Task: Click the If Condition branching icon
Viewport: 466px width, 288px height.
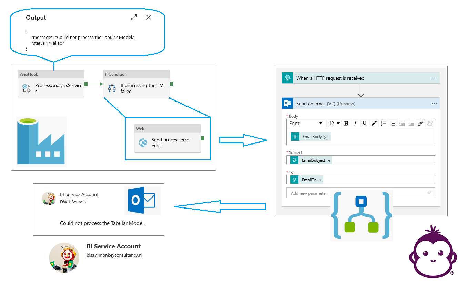Action: (112, 88)
